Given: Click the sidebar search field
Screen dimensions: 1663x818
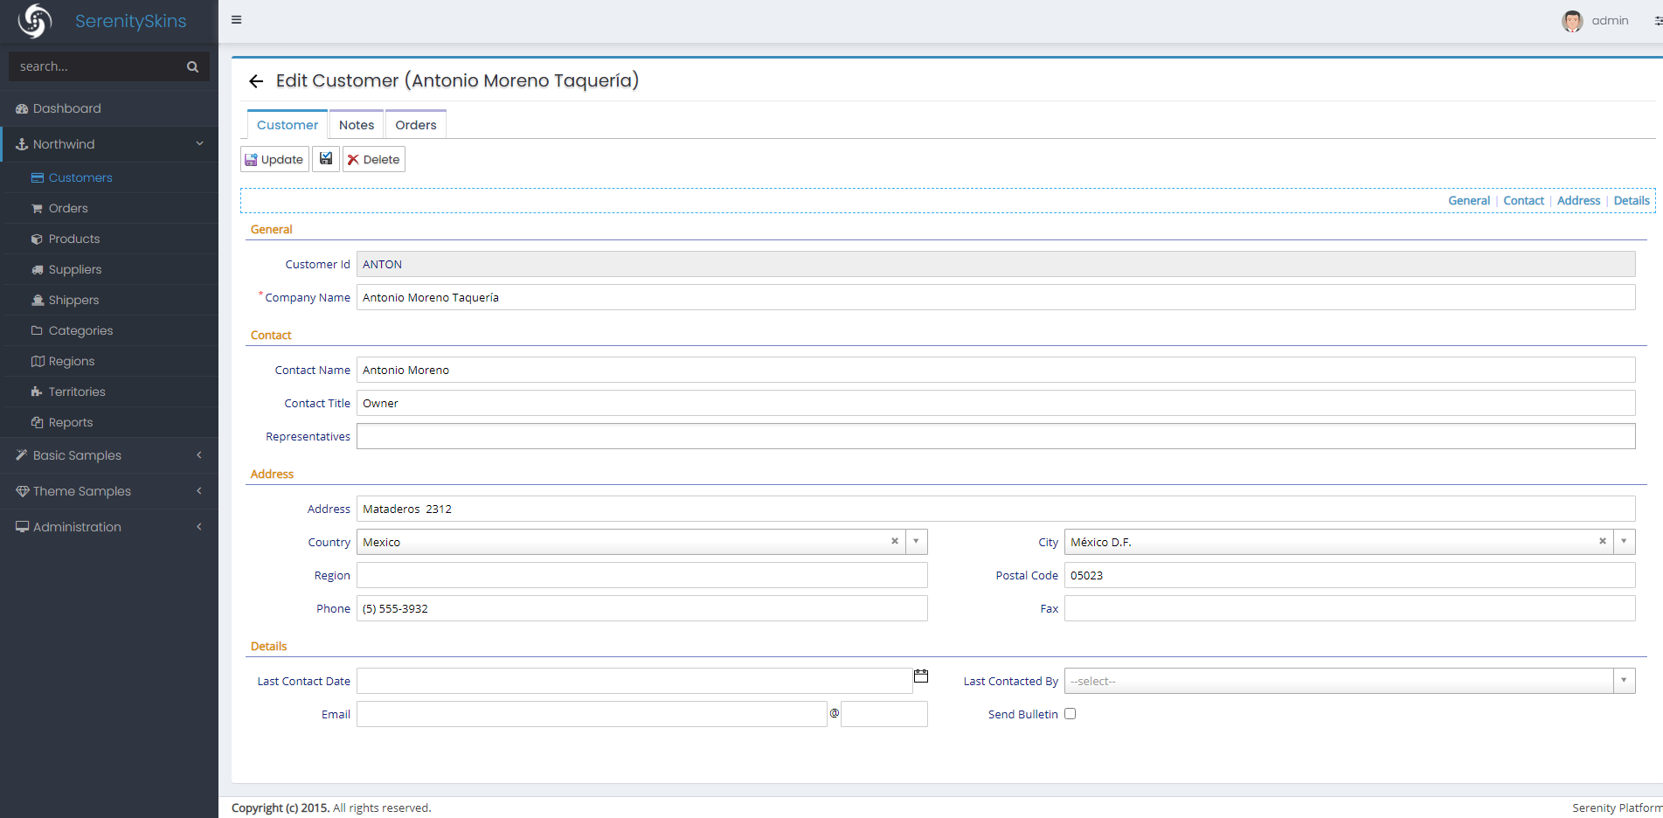Looking at the screenshot, I should (96, 66).
